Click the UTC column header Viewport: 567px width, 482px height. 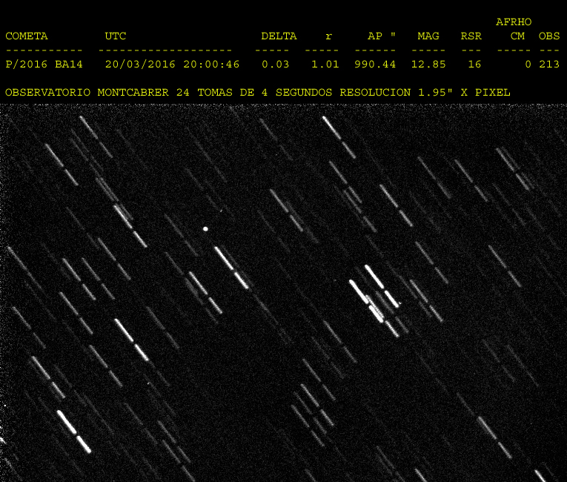click(116, 36)
